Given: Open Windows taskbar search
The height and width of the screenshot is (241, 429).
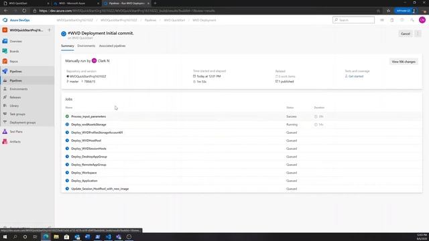Looking at the screenshot, I should click(15, 236).
